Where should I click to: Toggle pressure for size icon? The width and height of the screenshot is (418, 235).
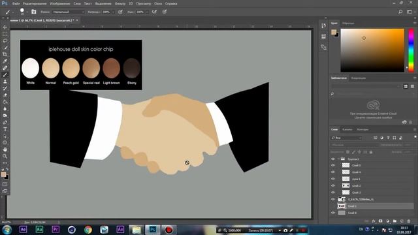point(165,12)
